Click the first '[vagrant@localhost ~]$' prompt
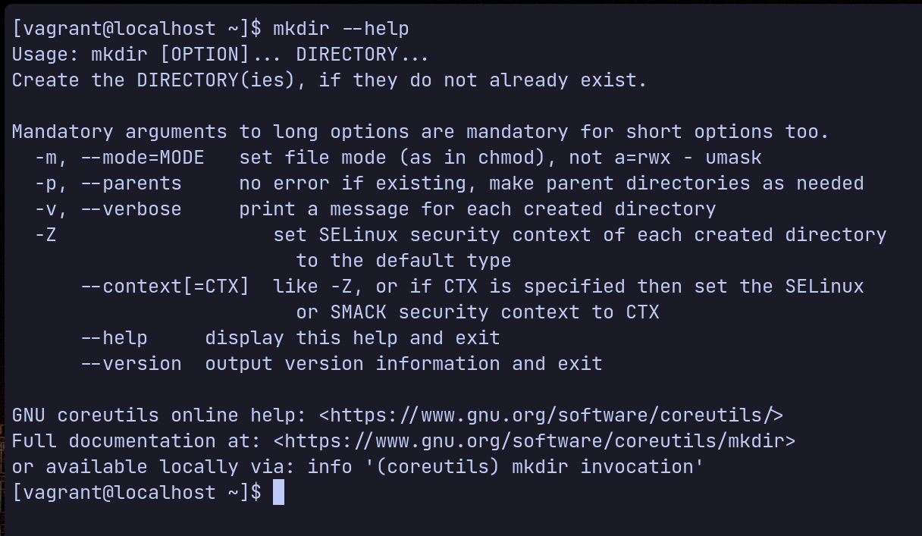This screenshot has height=536, width=922. pos(136,29)
